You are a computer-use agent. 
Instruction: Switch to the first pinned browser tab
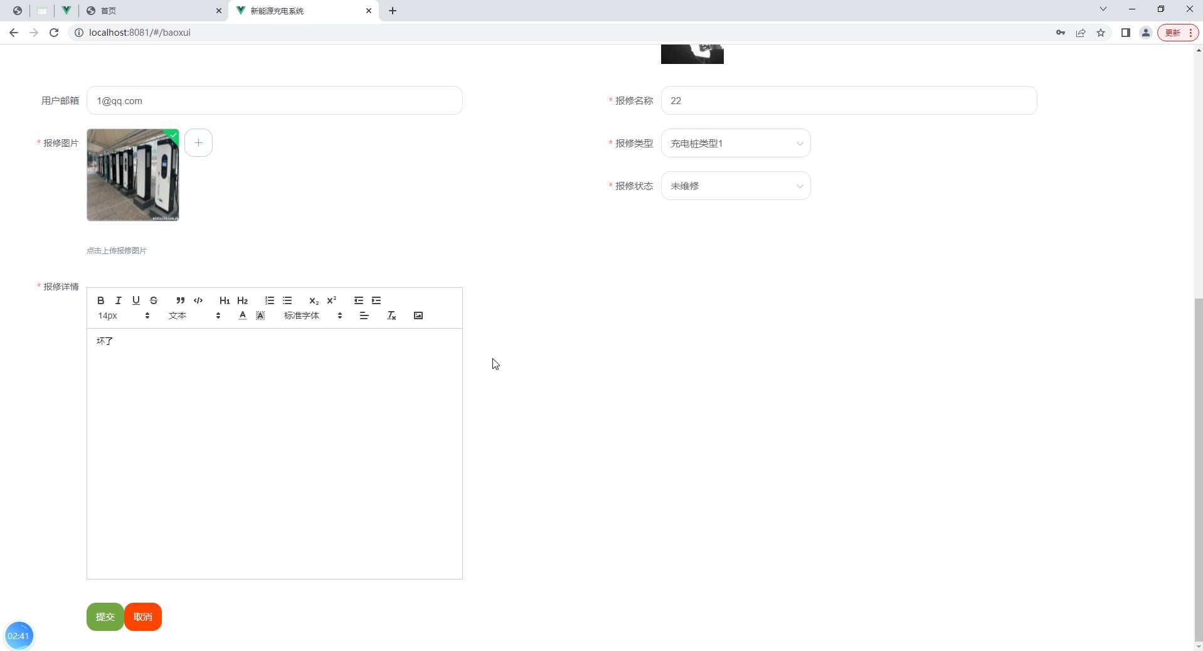coord(18,11)
